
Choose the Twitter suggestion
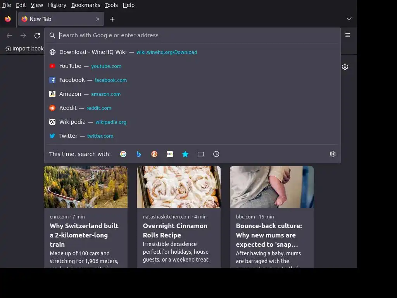pos(192,136)
